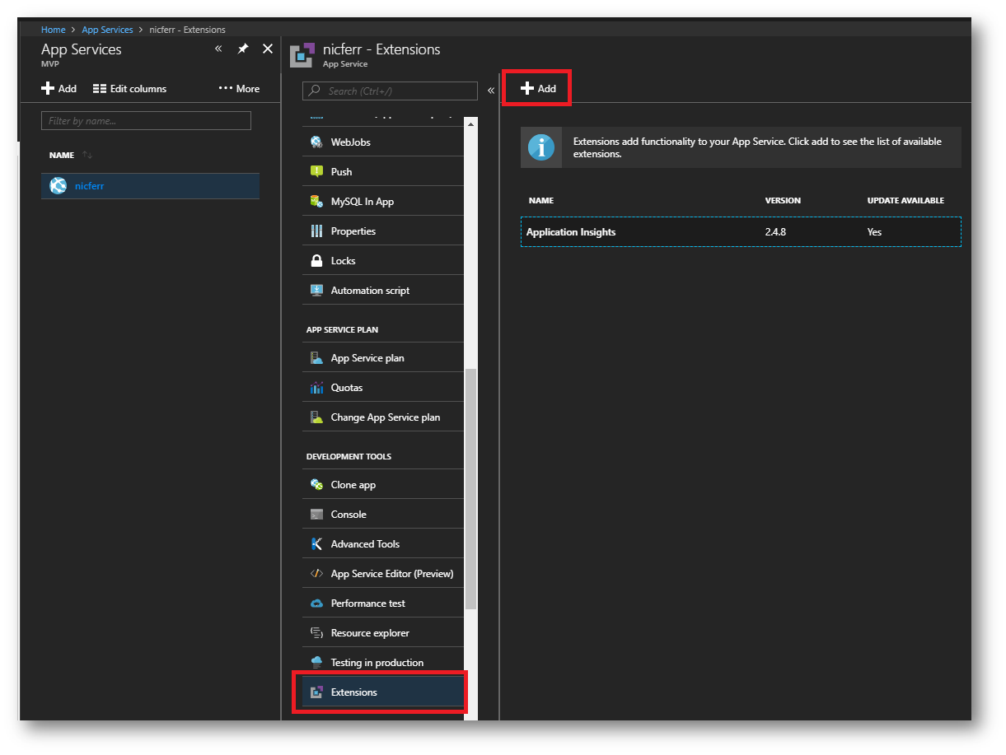1006x755 pixels.
Task: Click the NAME column header in extensions table
Action: pos(541,201)
